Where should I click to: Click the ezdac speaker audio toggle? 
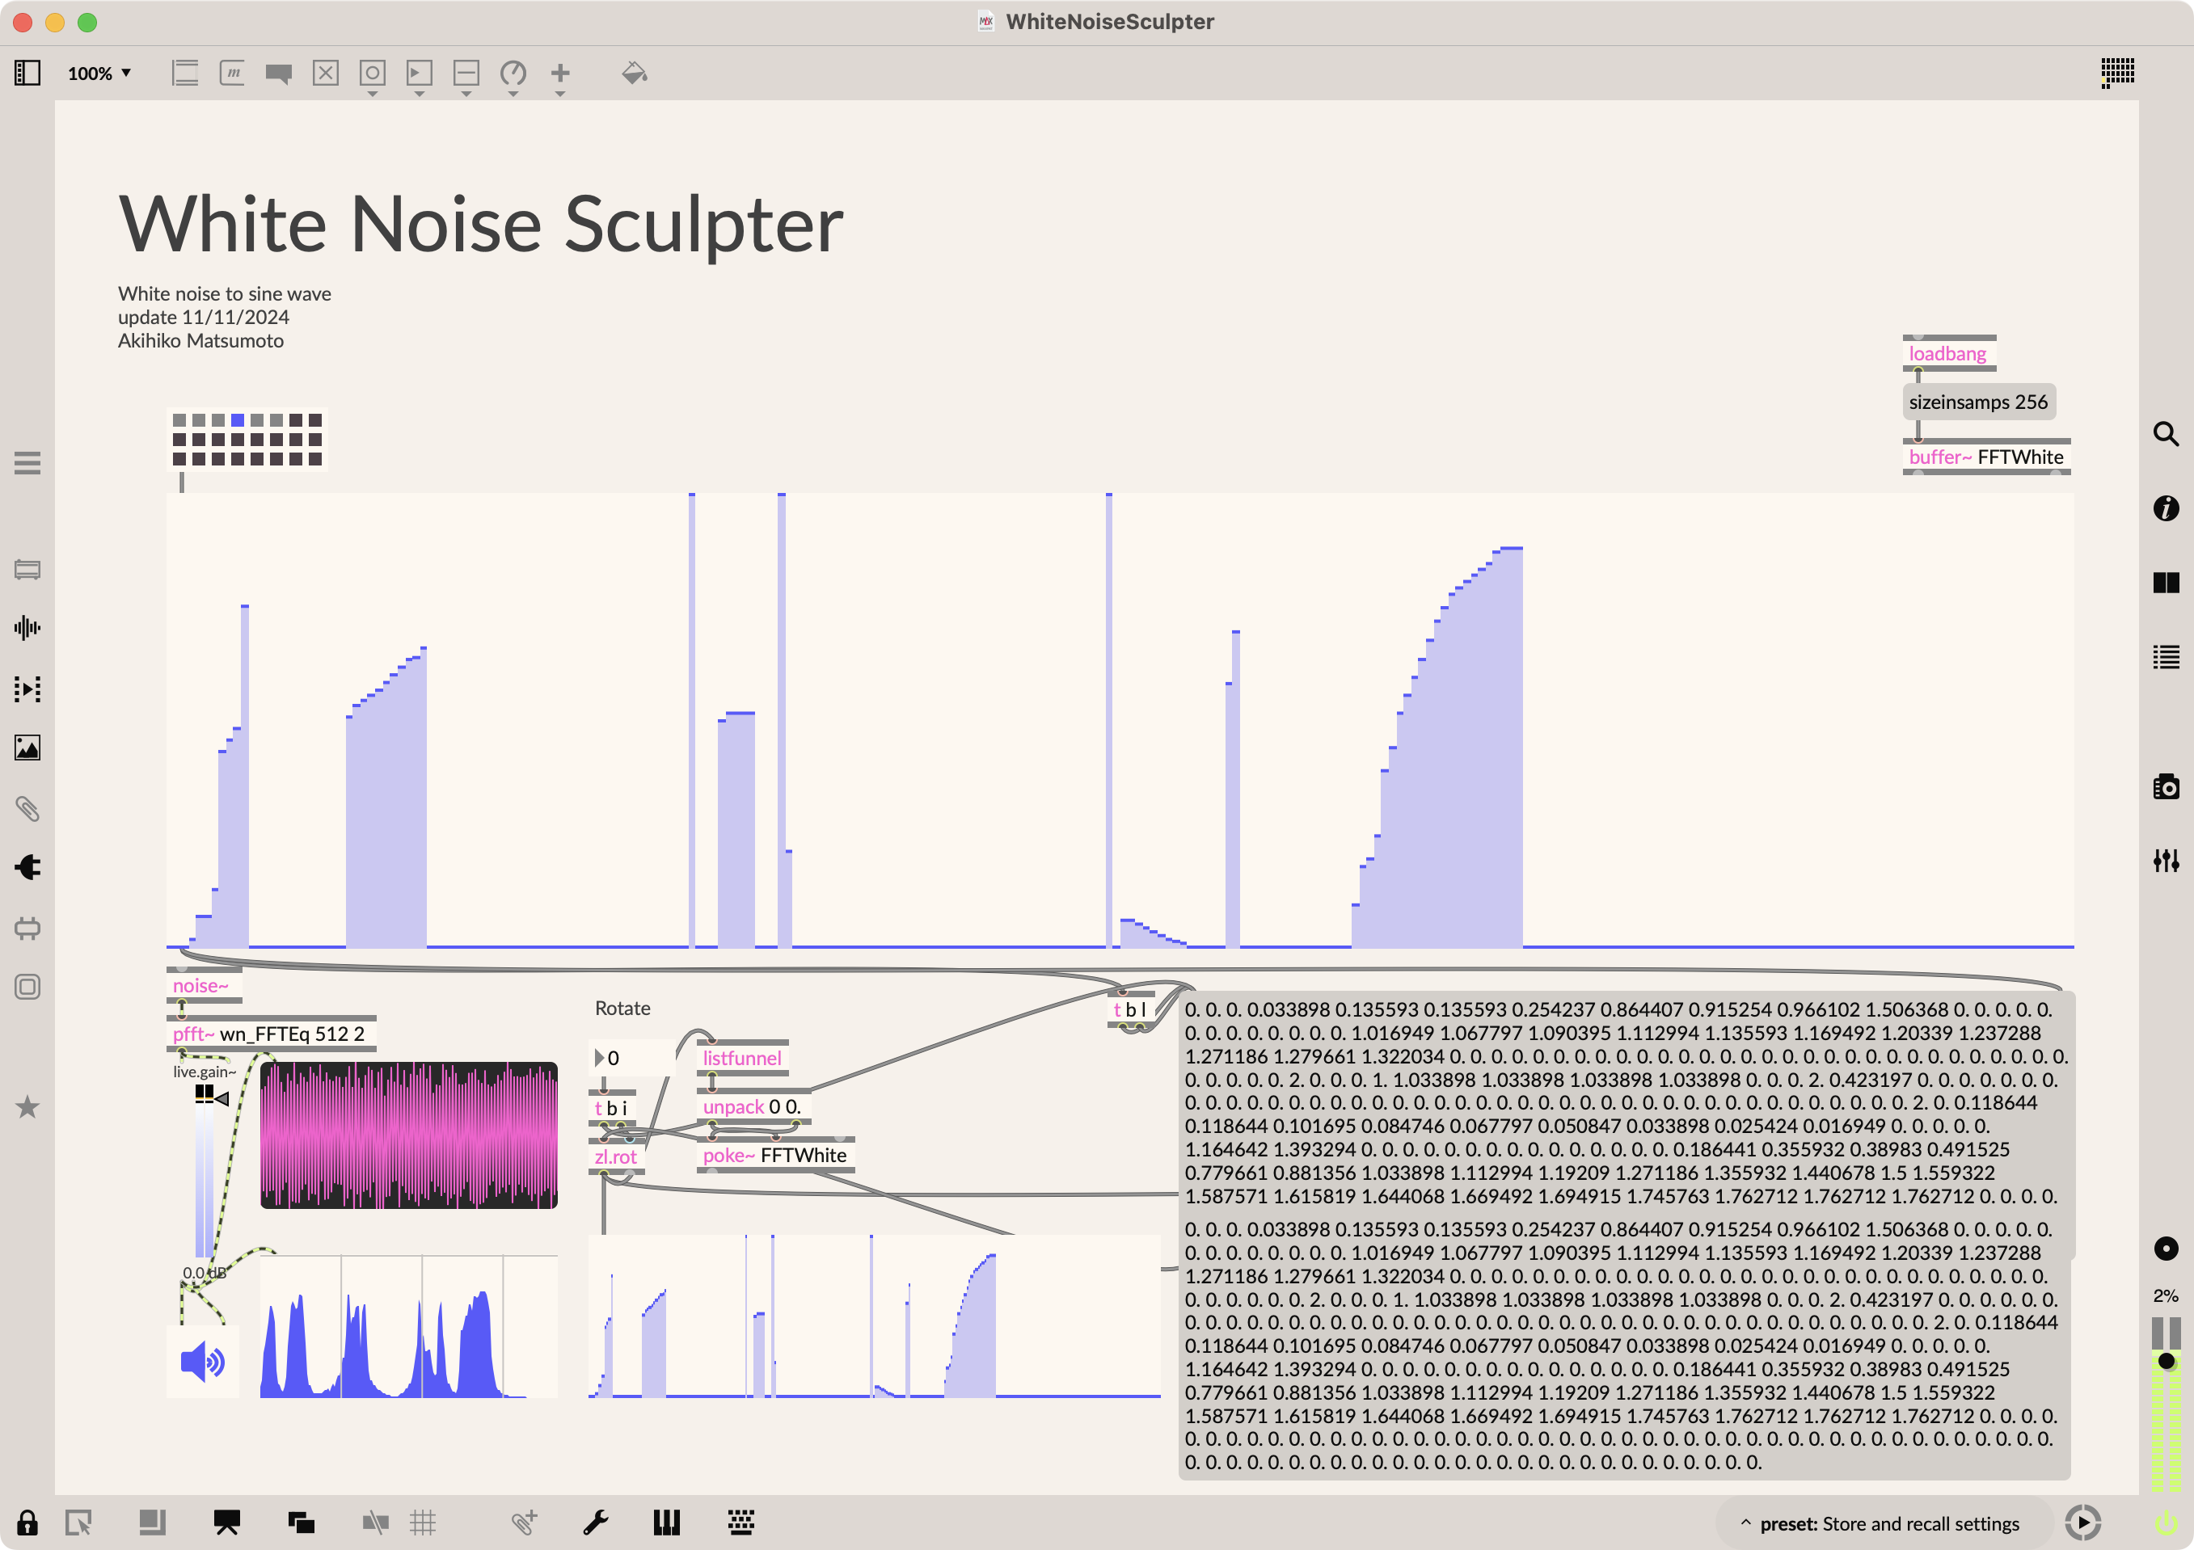tap(203, 1361)
